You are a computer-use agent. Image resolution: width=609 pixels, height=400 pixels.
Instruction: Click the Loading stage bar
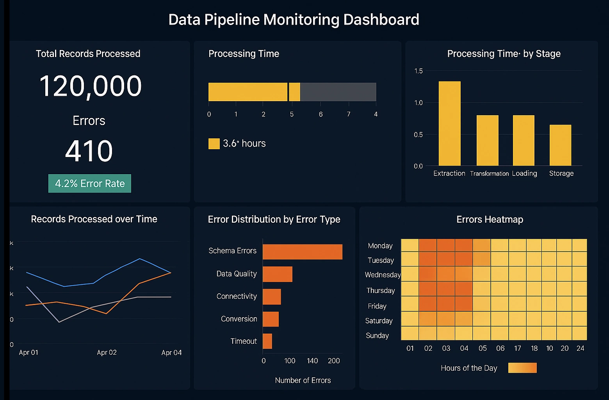[x=524, y=141]
